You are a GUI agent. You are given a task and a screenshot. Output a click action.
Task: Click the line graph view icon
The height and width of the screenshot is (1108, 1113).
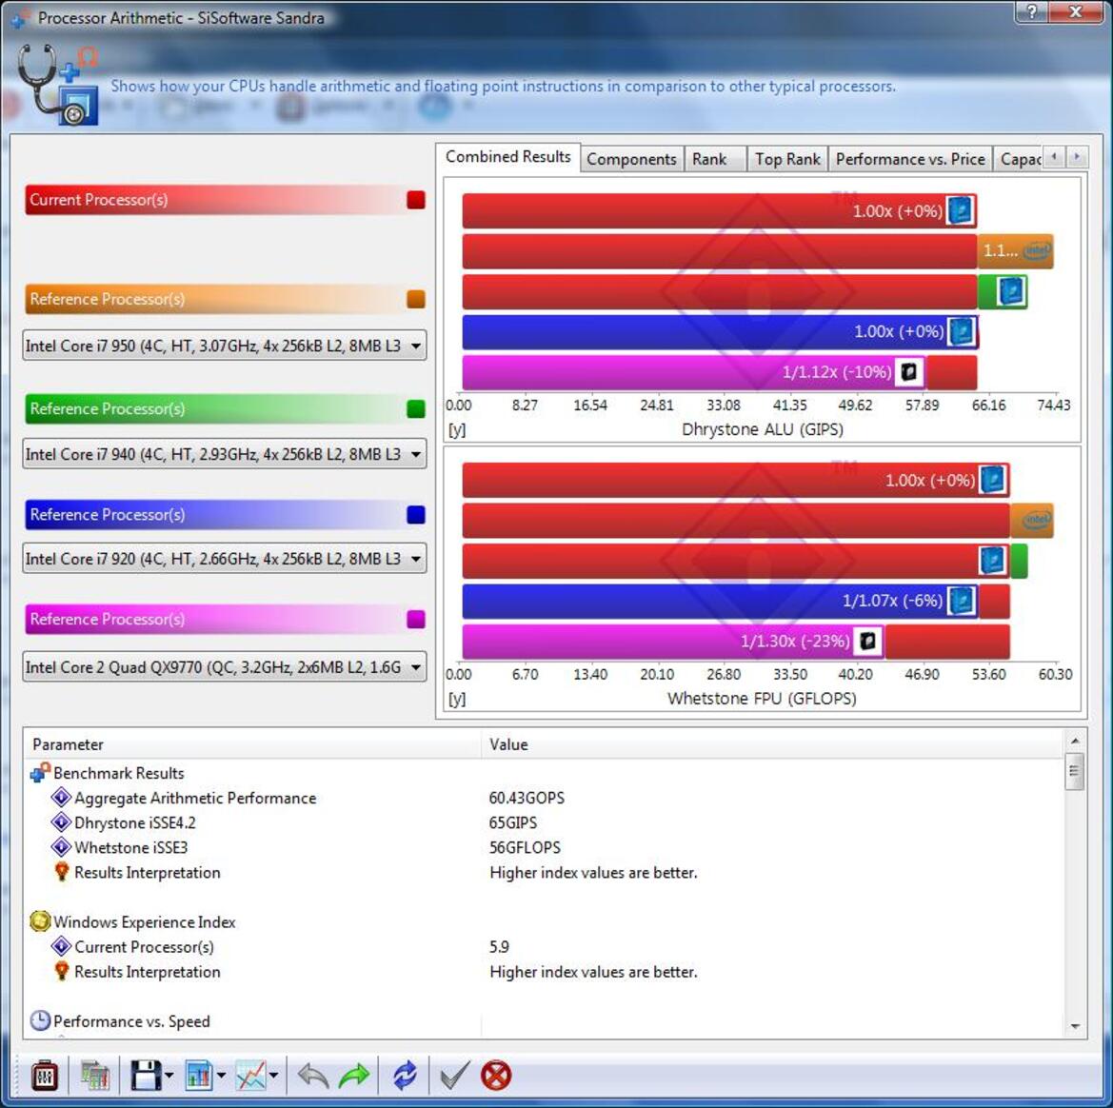coord(250,1076)
